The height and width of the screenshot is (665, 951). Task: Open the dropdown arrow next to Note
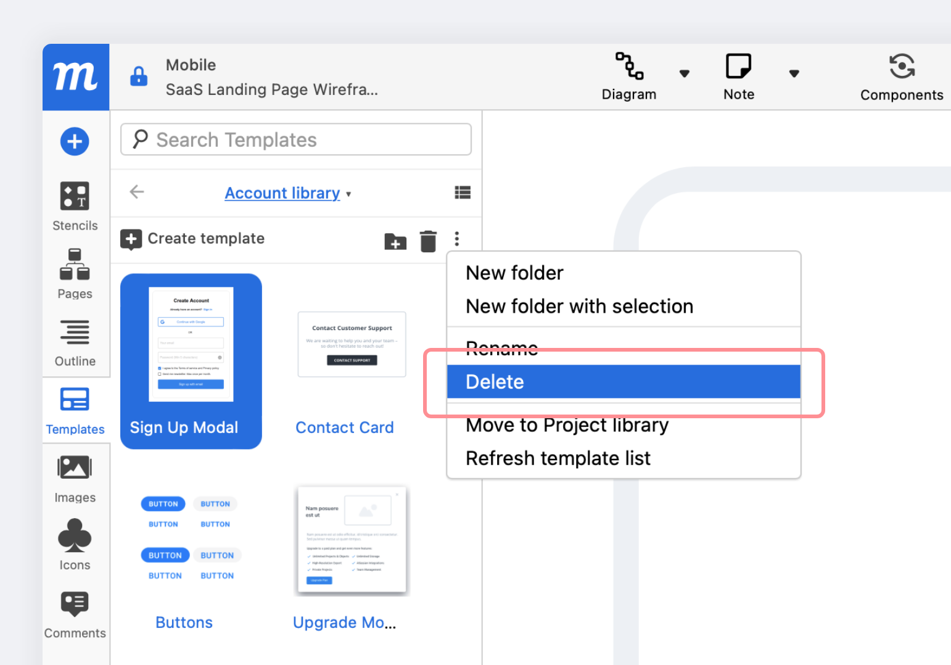tap(794, 73)
